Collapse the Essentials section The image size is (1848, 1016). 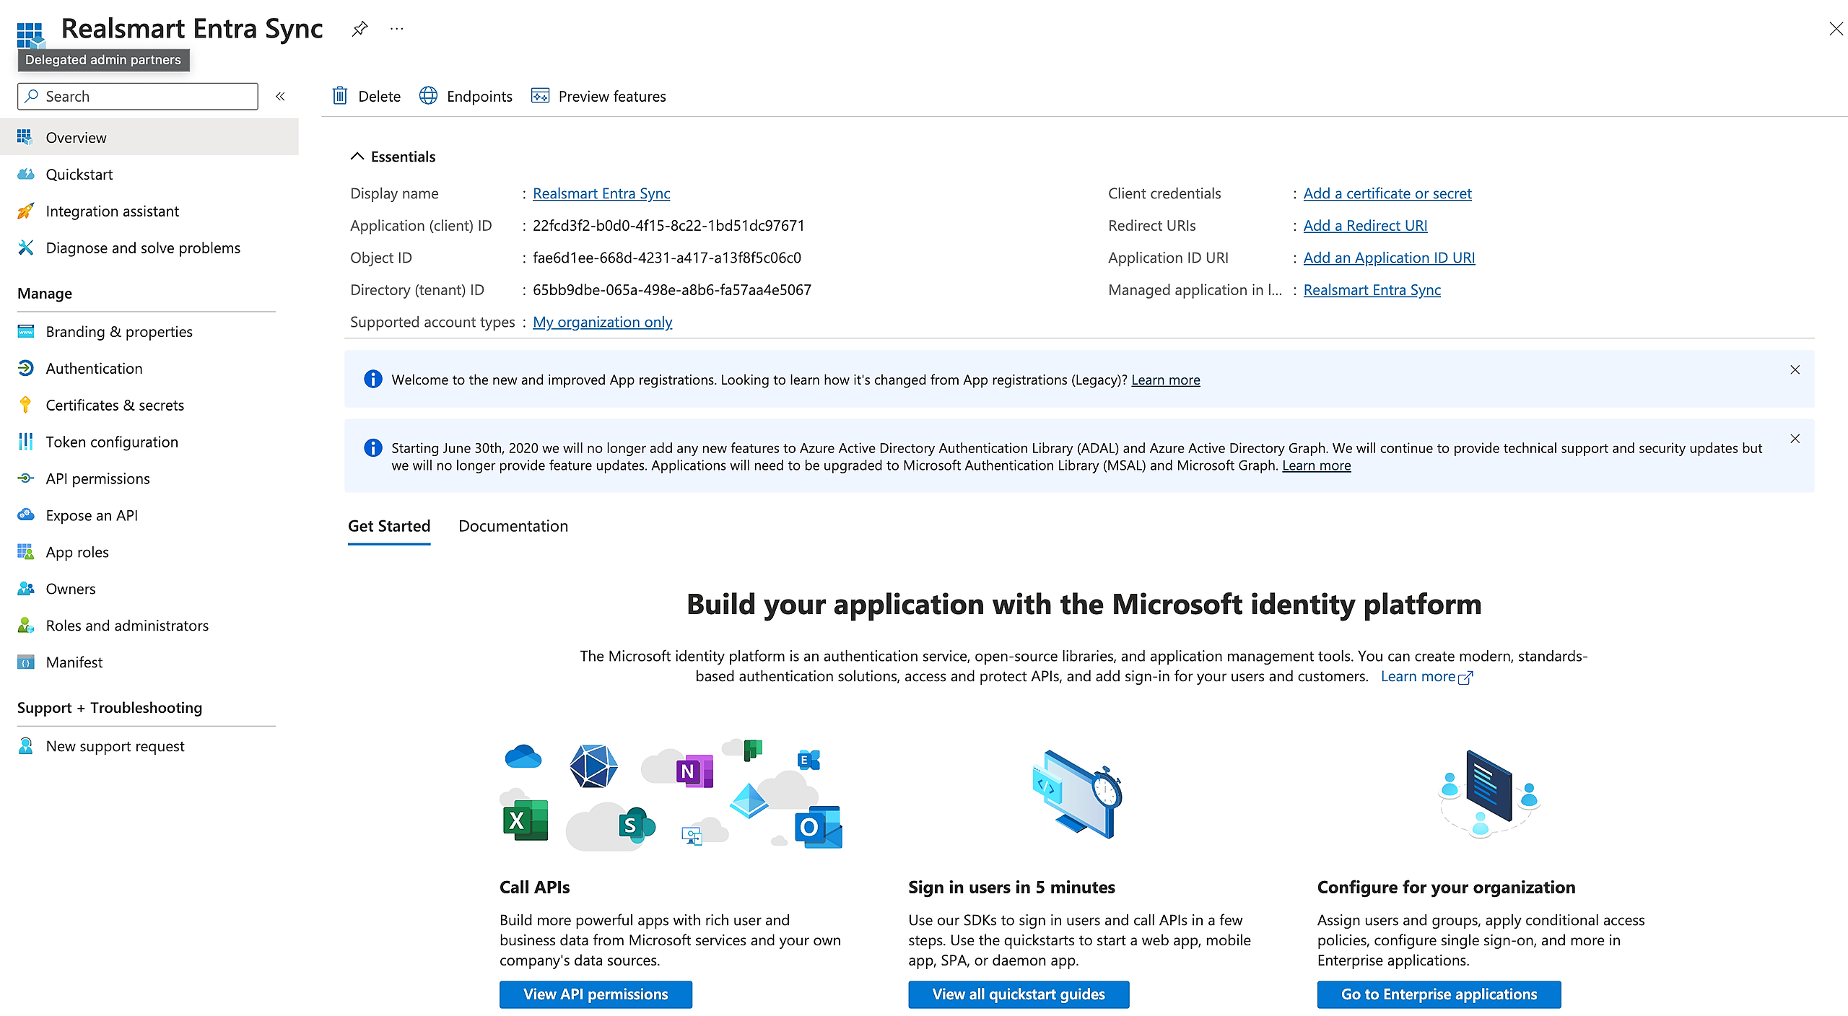pyautogui.click(x=357, y=157)
